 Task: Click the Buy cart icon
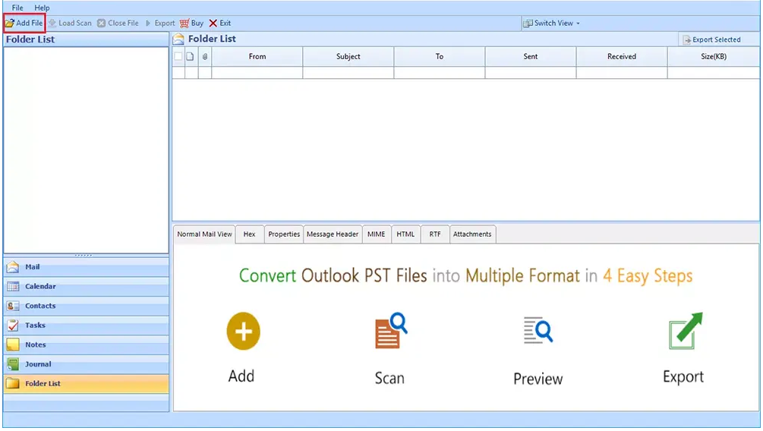(x=184, y=23)
